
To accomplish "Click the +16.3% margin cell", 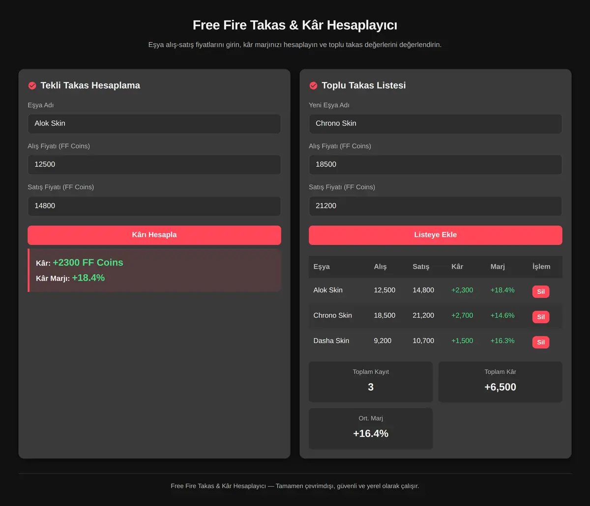I will [x=502, y=341].
